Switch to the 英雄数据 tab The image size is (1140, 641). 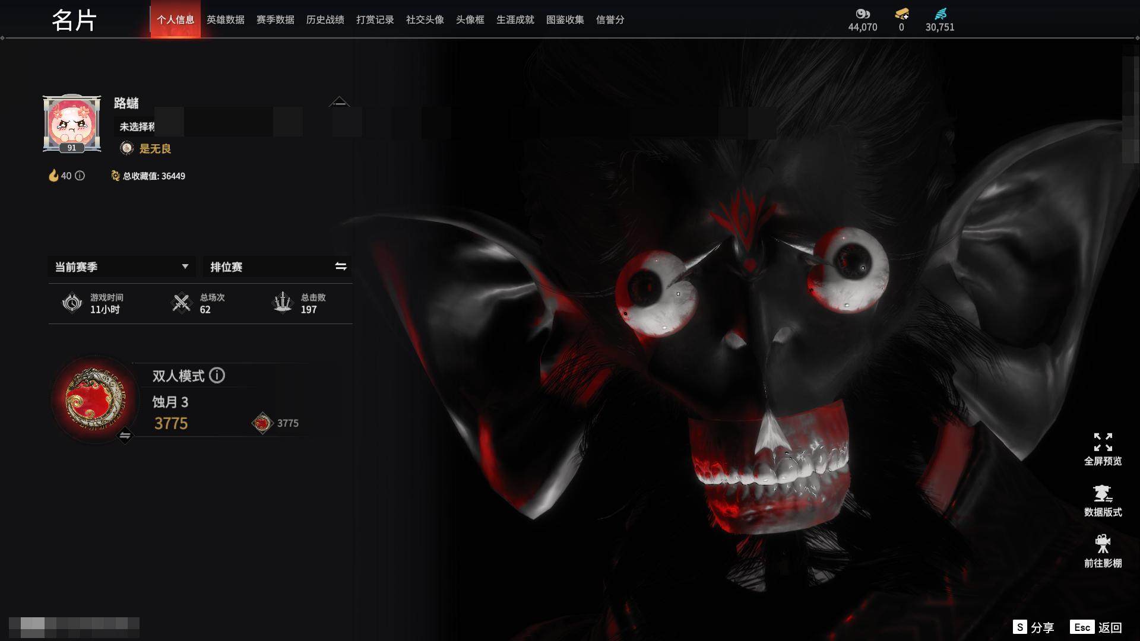coord(226,20)
